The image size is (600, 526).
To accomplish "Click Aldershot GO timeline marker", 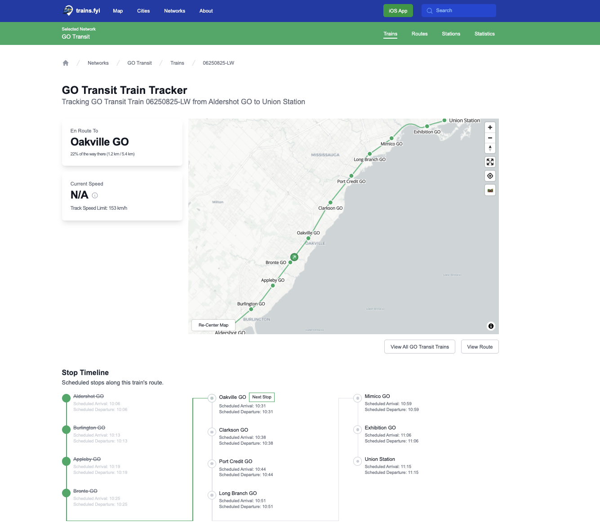I will (66, 398).
